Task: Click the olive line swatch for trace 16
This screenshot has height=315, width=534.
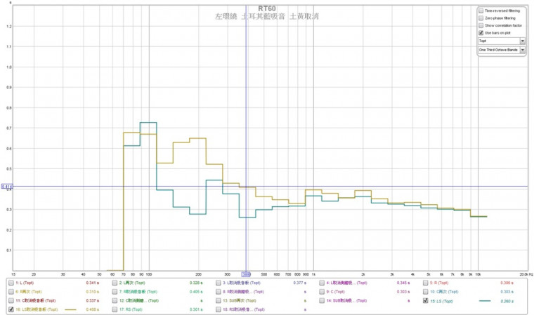Action: click(x=70, y=309)
